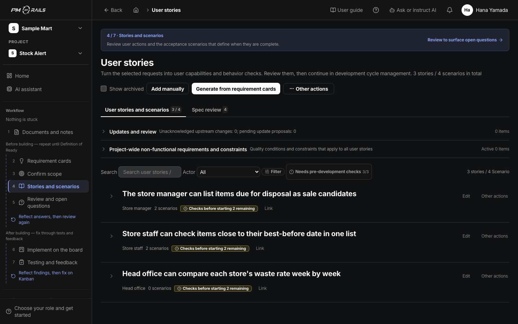Expand the Store staff best-before story
This screenshot has height=324, width=518.
tap(112, 236)
